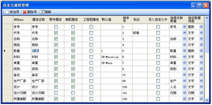Open 单重 row's data type dropdown
Viewport: 212px width, 105px height.
click(x=201, y=63)
